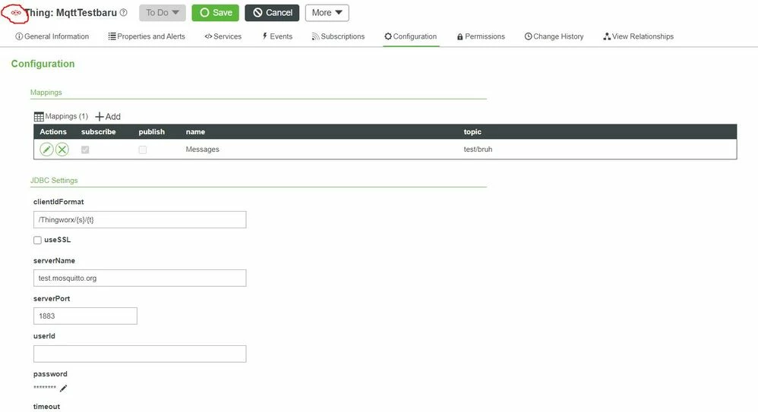The height and width of the screenshot is (412, 758).
Task: Open the To Do dropdown
Action: tap(163, 13)
